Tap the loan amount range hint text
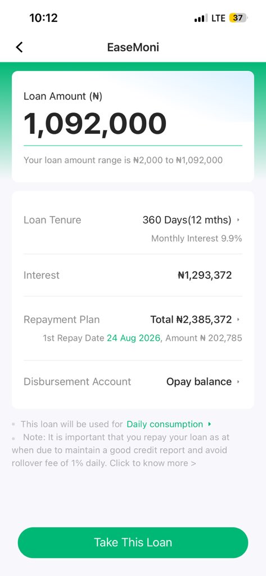 (123, 160)
